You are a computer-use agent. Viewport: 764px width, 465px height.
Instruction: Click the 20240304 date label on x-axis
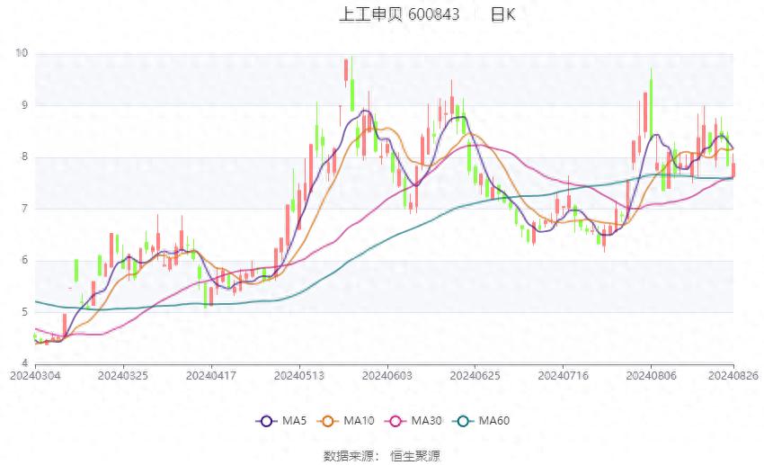[34, 375]
